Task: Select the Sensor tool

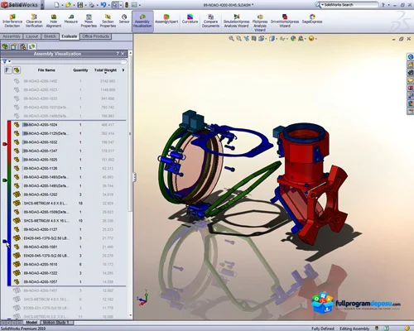Action: coord(124,19)
